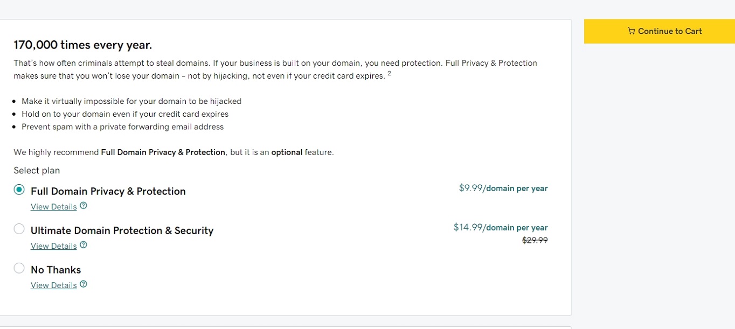Select the Full Domain Privacy & Protection radio button

tap(19, 190)
